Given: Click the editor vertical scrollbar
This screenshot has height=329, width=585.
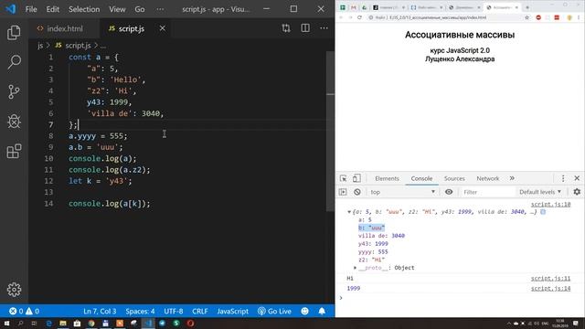Looking at the screenshot, I should pos(330,132).
